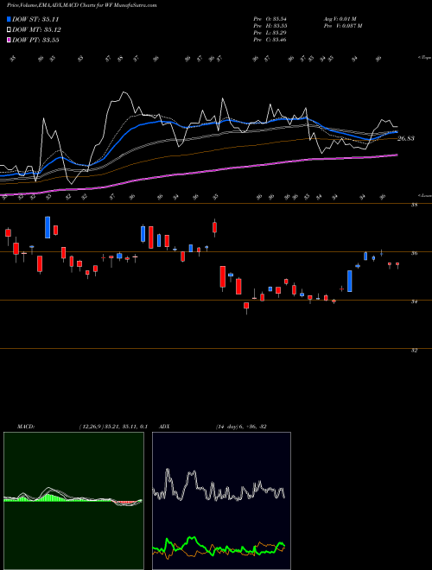Click the white DOW MT legend swatch
Screen dimensions: 432x570
(x=9, y=30)
